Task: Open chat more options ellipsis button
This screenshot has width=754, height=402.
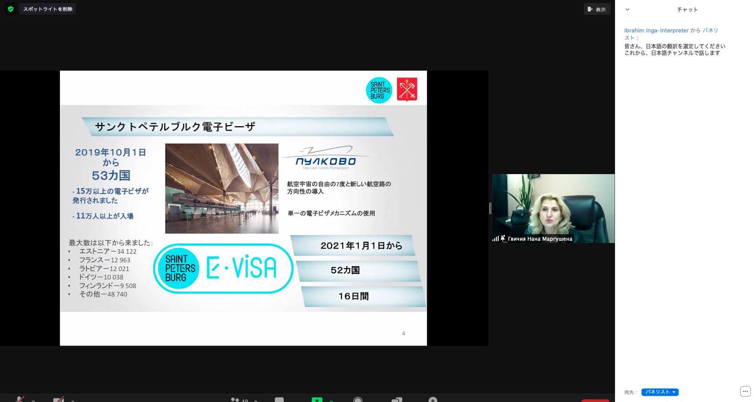Action: (745, 391)
